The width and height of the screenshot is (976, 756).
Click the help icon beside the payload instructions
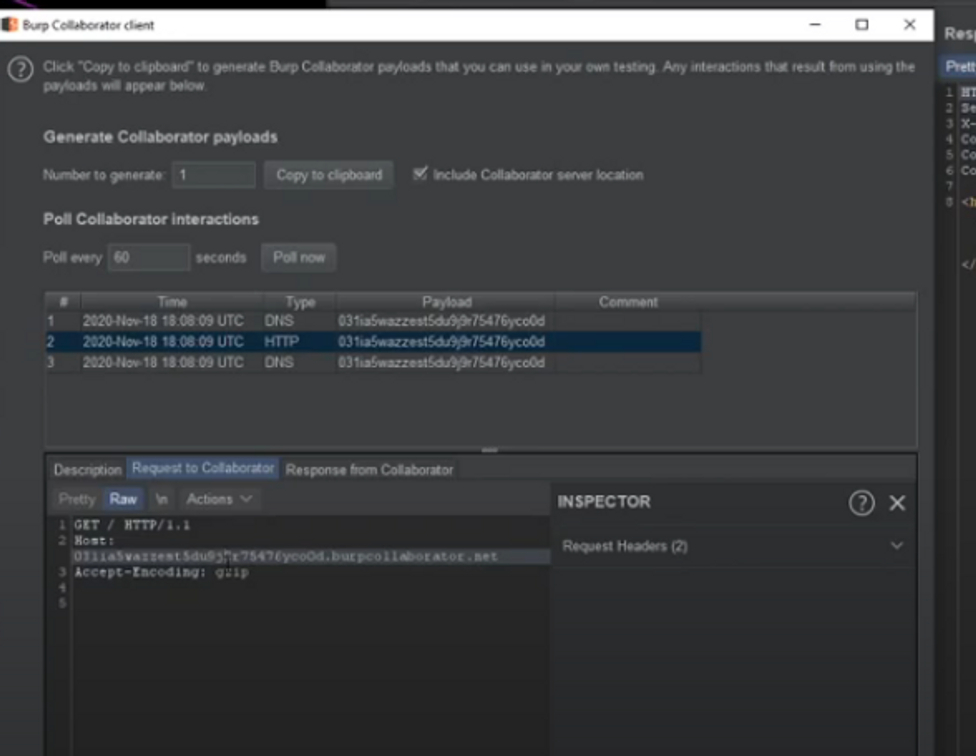[20, 68]
